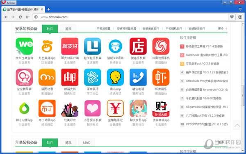Screen dimensions: 246x154
Task: Open the 种子习惯app green drop icon
Action: 24,108
